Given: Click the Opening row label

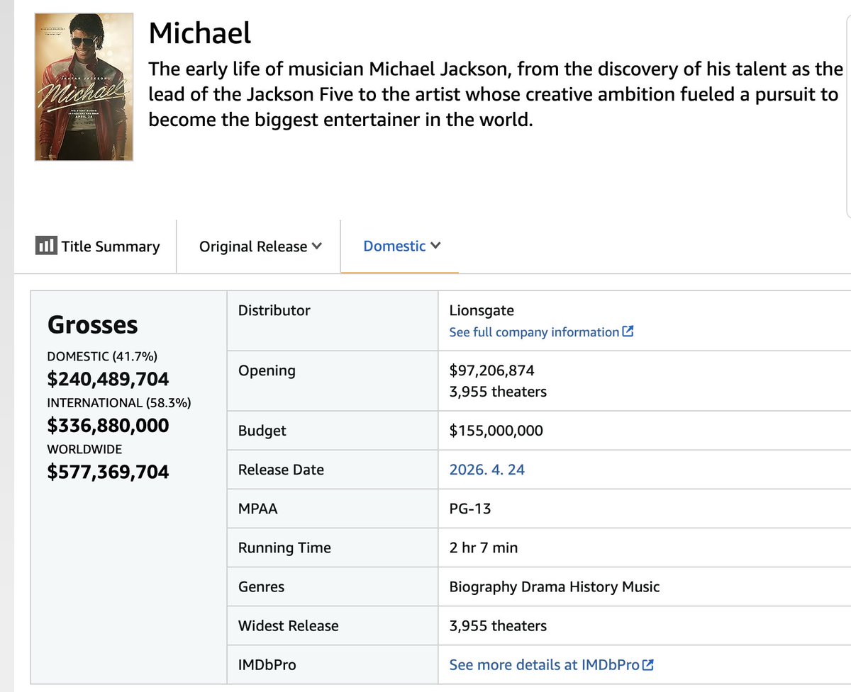Looking at the screenshot, I should tap(267, 371).
